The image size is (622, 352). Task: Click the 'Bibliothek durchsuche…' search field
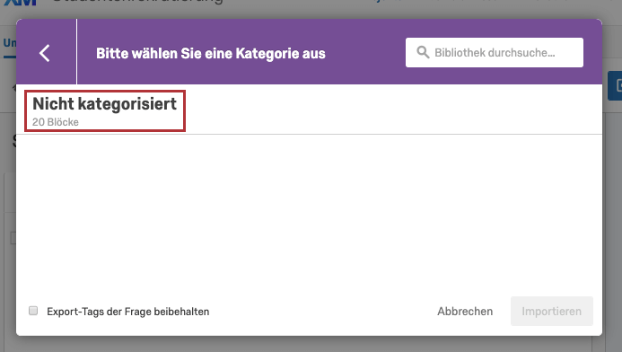pyautogui.click(x=495, y=52)
